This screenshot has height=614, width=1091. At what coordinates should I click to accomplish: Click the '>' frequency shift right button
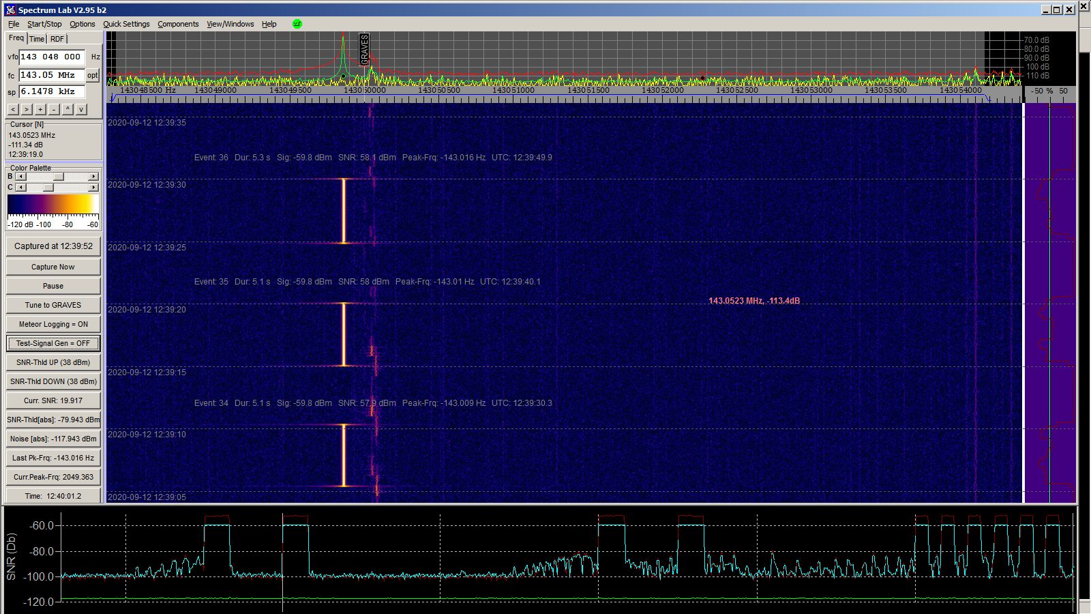27,109
